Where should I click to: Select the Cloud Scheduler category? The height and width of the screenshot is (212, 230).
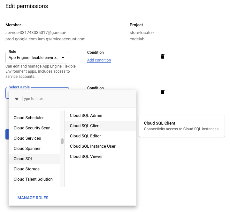point(29,118)
